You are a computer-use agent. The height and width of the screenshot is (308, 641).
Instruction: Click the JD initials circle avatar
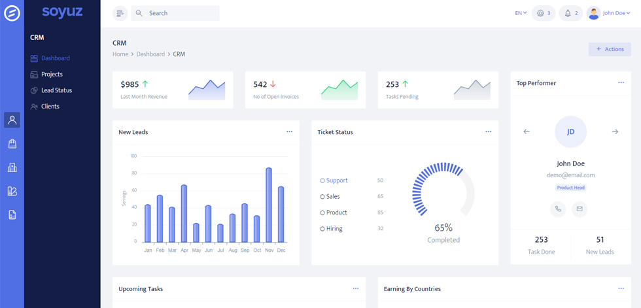pos(570,131)
